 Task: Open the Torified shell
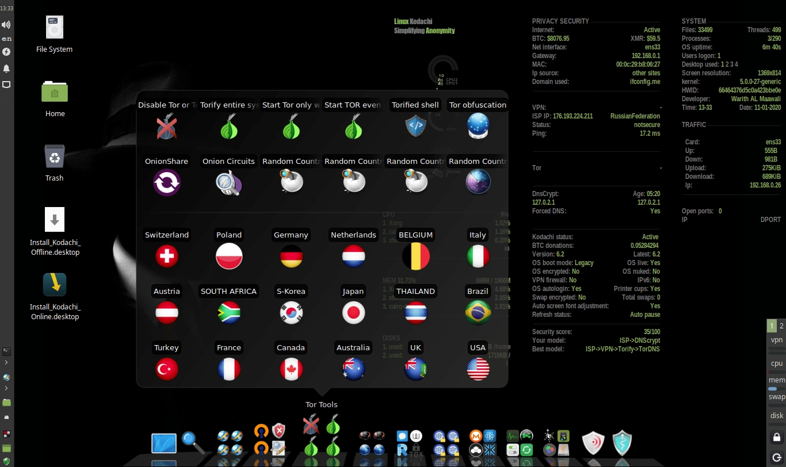tap(415, 126)
